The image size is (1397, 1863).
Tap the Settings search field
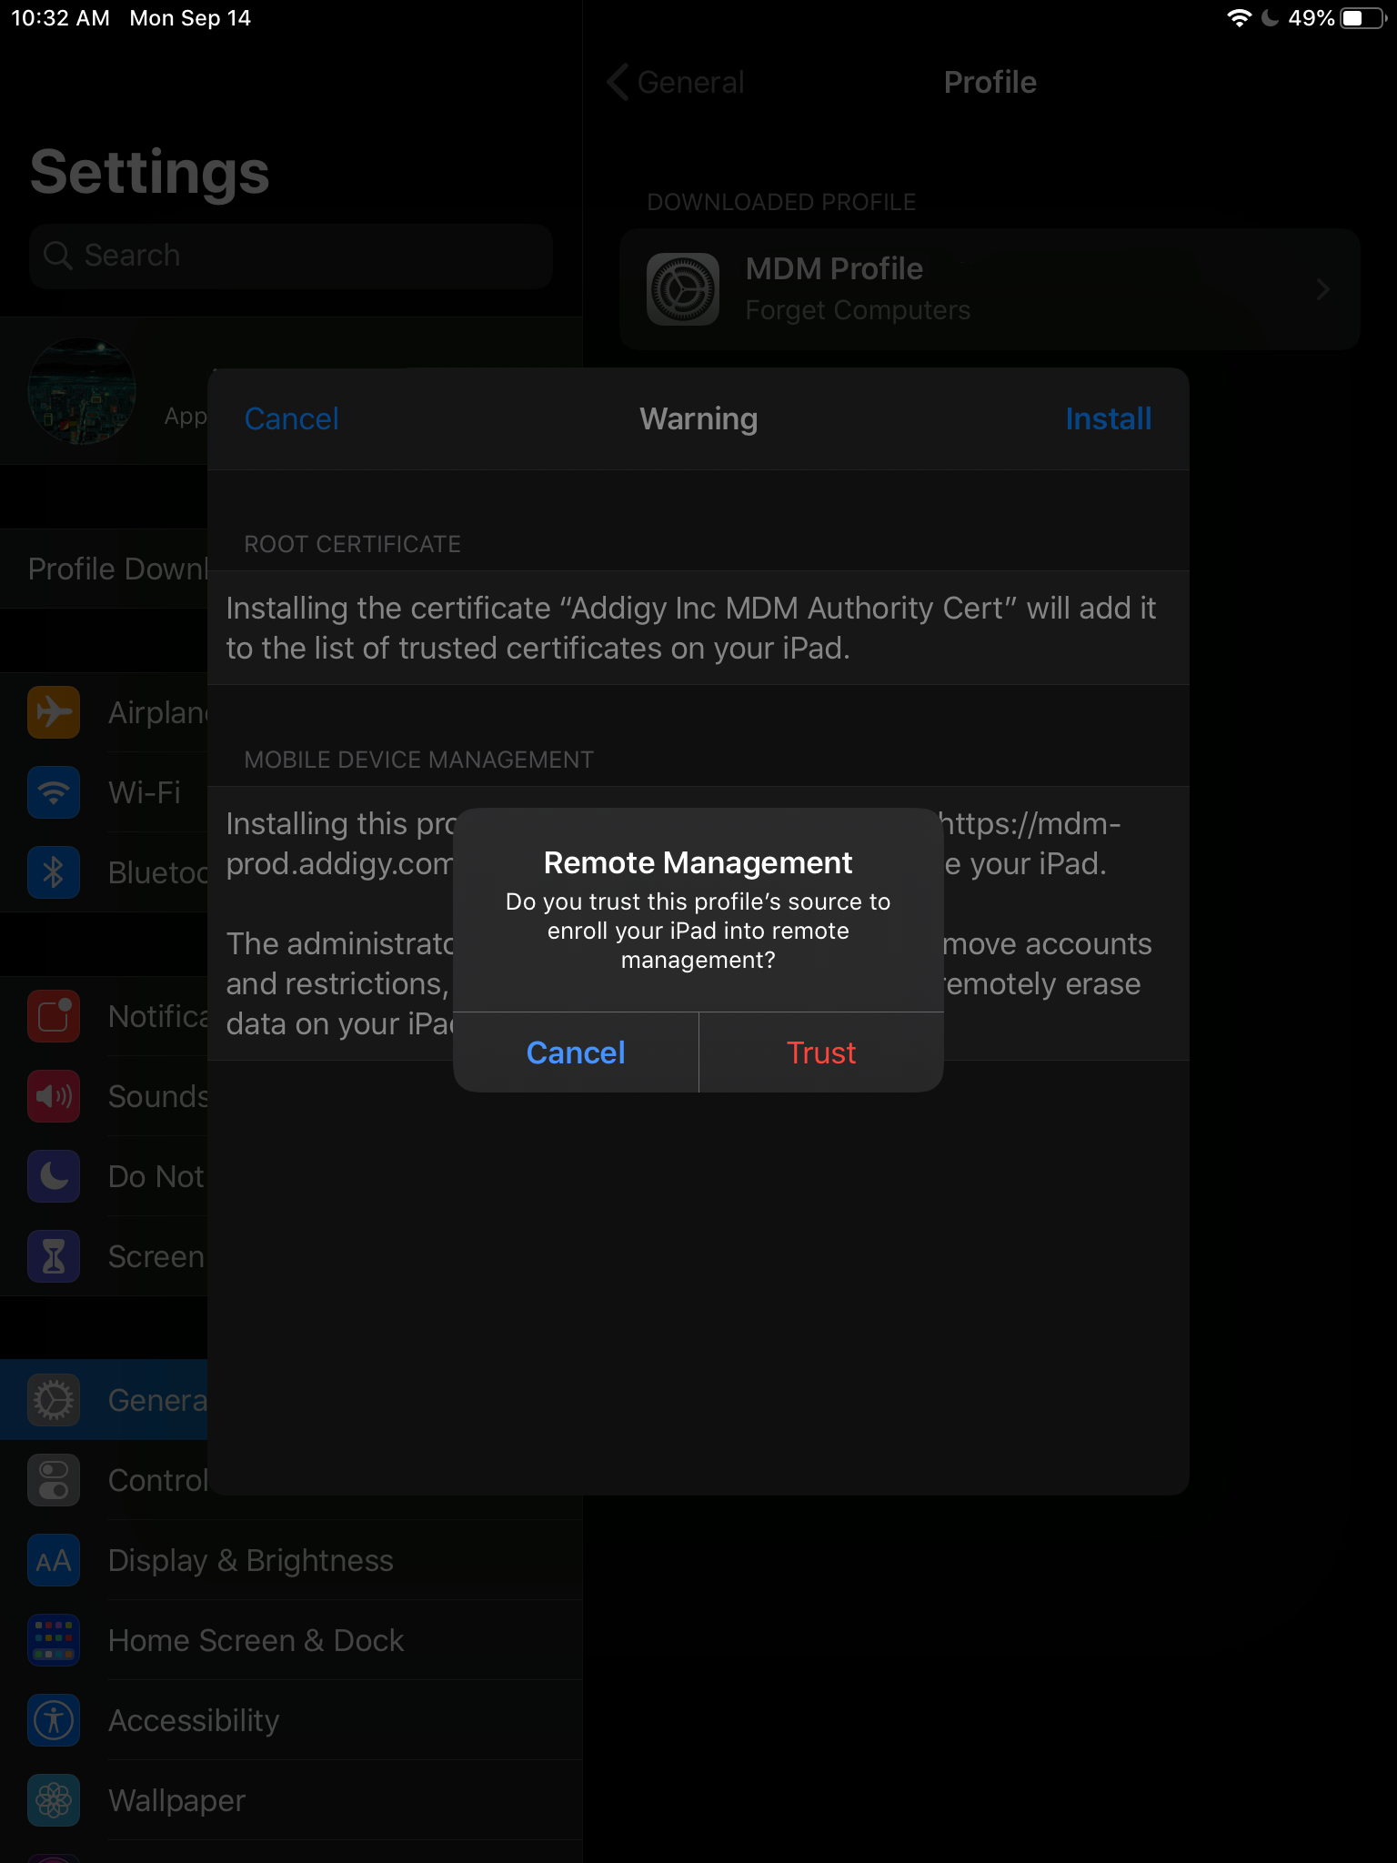tap(291, 256)
